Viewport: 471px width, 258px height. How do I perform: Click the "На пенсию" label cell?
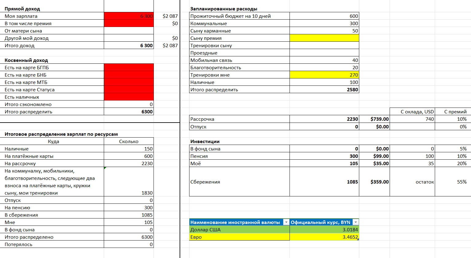tap(52, 207)
